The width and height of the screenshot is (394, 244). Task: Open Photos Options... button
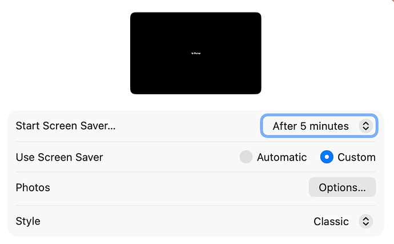click(x=342, y=187)
